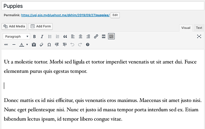Switch to the Visual tab
Screen dimensions: 205x129
tap(186, 28)
